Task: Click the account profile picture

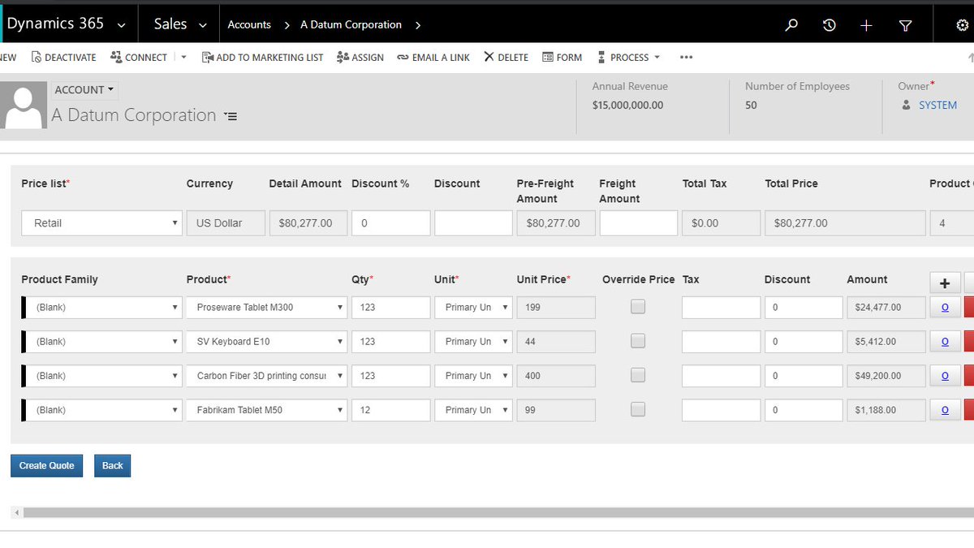Action: click(24, 105)
